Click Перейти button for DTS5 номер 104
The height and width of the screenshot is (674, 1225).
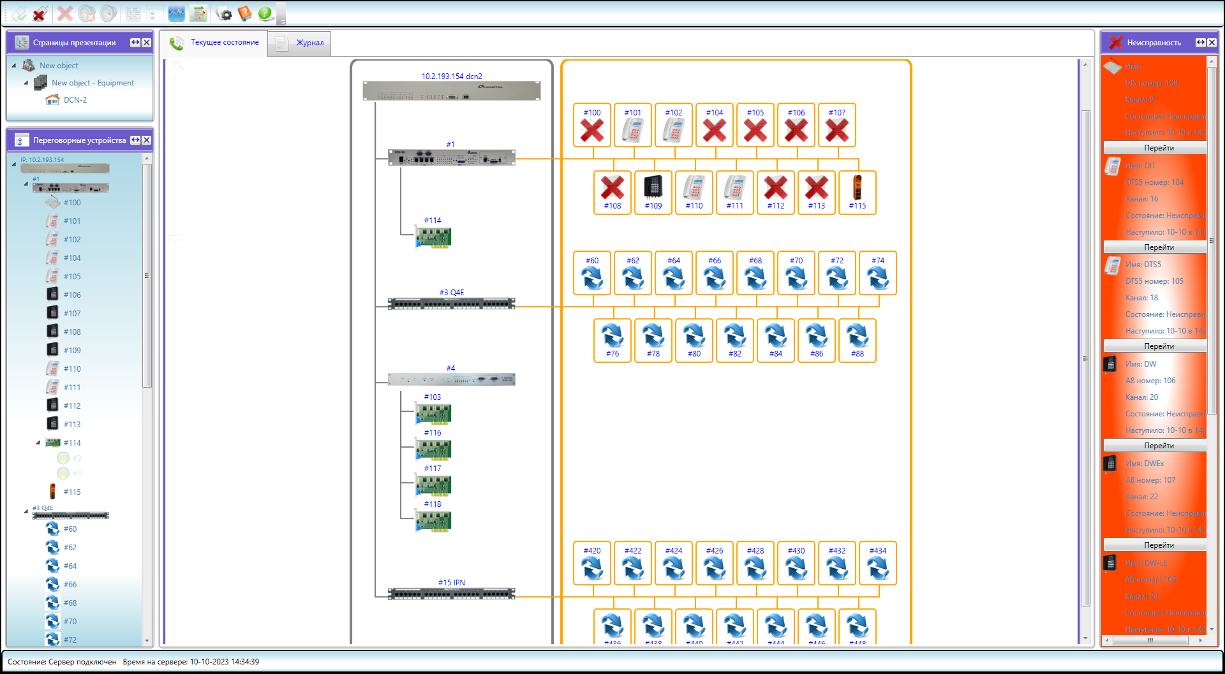[x=1158, y=247]
